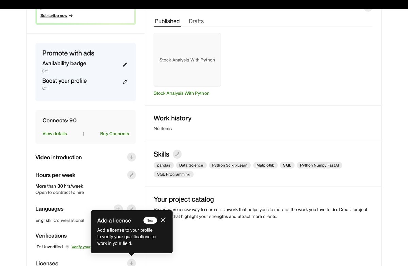Close the Add a license tooltip
Image resolution: width=408 pixels, height=266 pixels.
[163, 220]
